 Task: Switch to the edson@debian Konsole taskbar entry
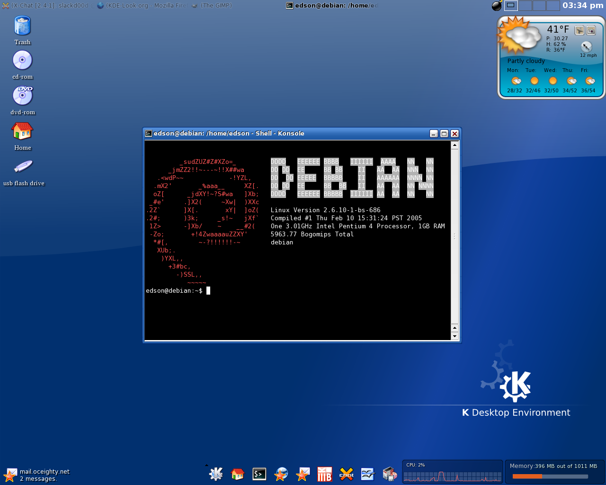point(331,6)
